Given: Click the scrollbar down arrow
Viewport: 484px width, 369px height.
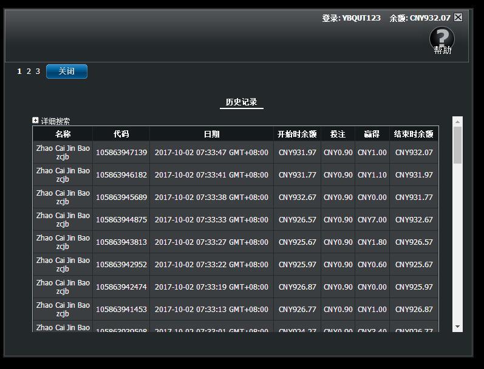Looking at the screenshot, I should coord(458,327).
